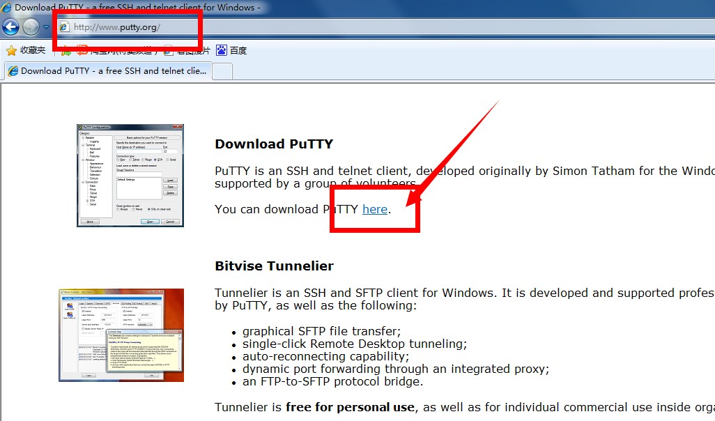
Task: Follow the "here" download link
Action: (x=375, y=209)
